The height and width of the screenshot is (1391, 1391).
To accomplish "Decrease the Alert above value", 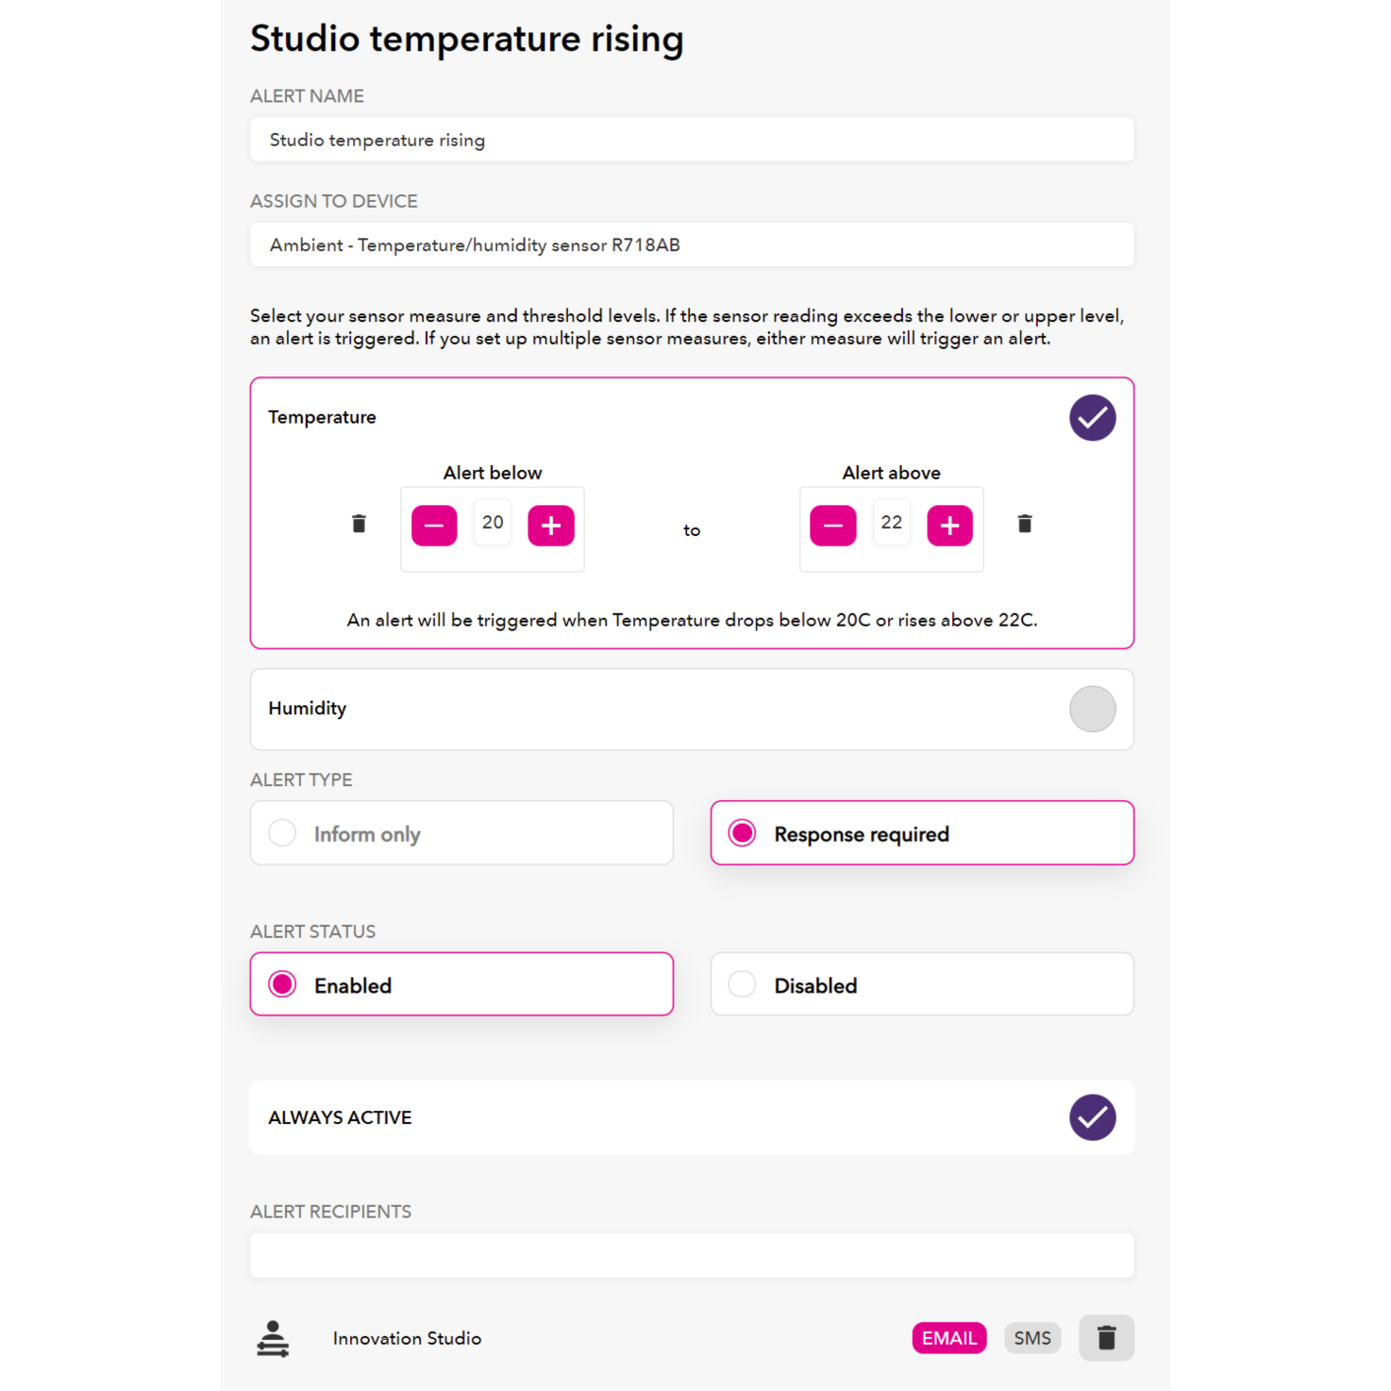I will [833, 526].
